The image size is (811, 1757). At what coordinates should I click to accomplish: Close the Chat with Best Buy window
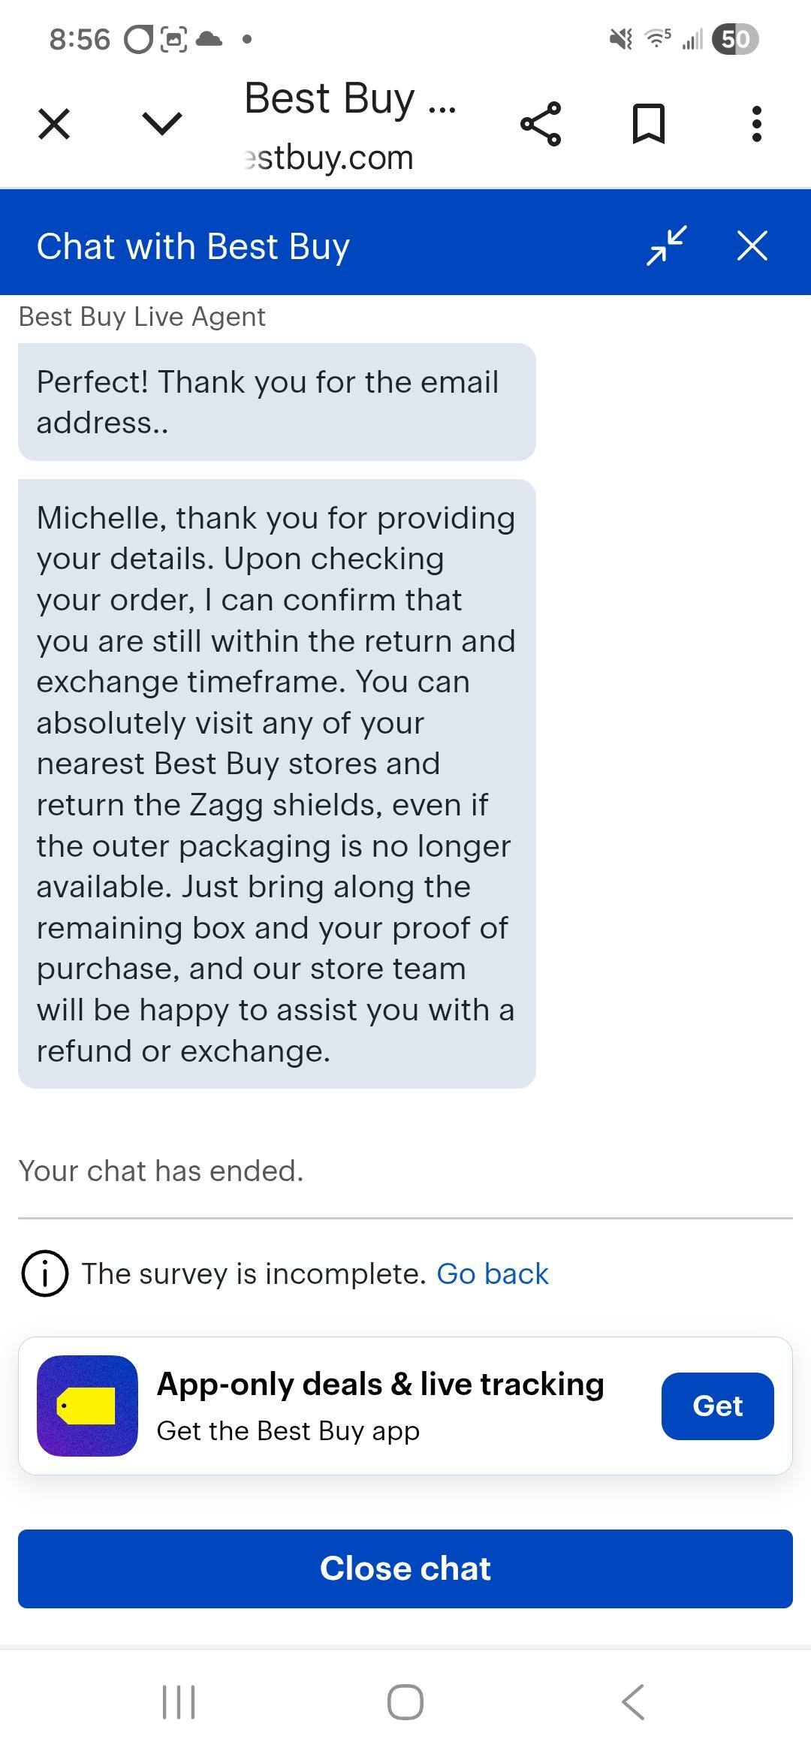pos(752,246)
